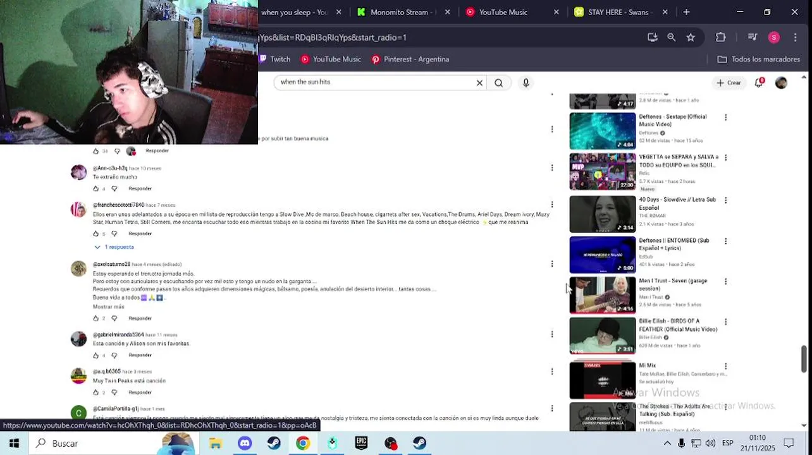
Task: Open @axelsaturno28 channel name link
Action: [x=111, y=264]
